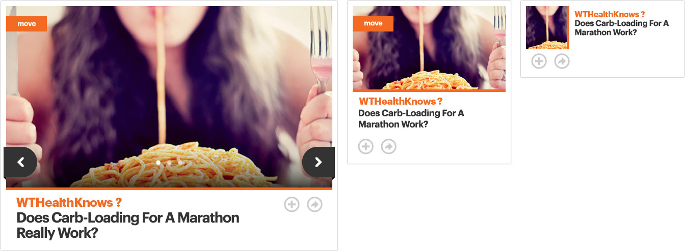Advance the carousel with the right arrow
Viewport: 685px width, 251px height.
319,163
